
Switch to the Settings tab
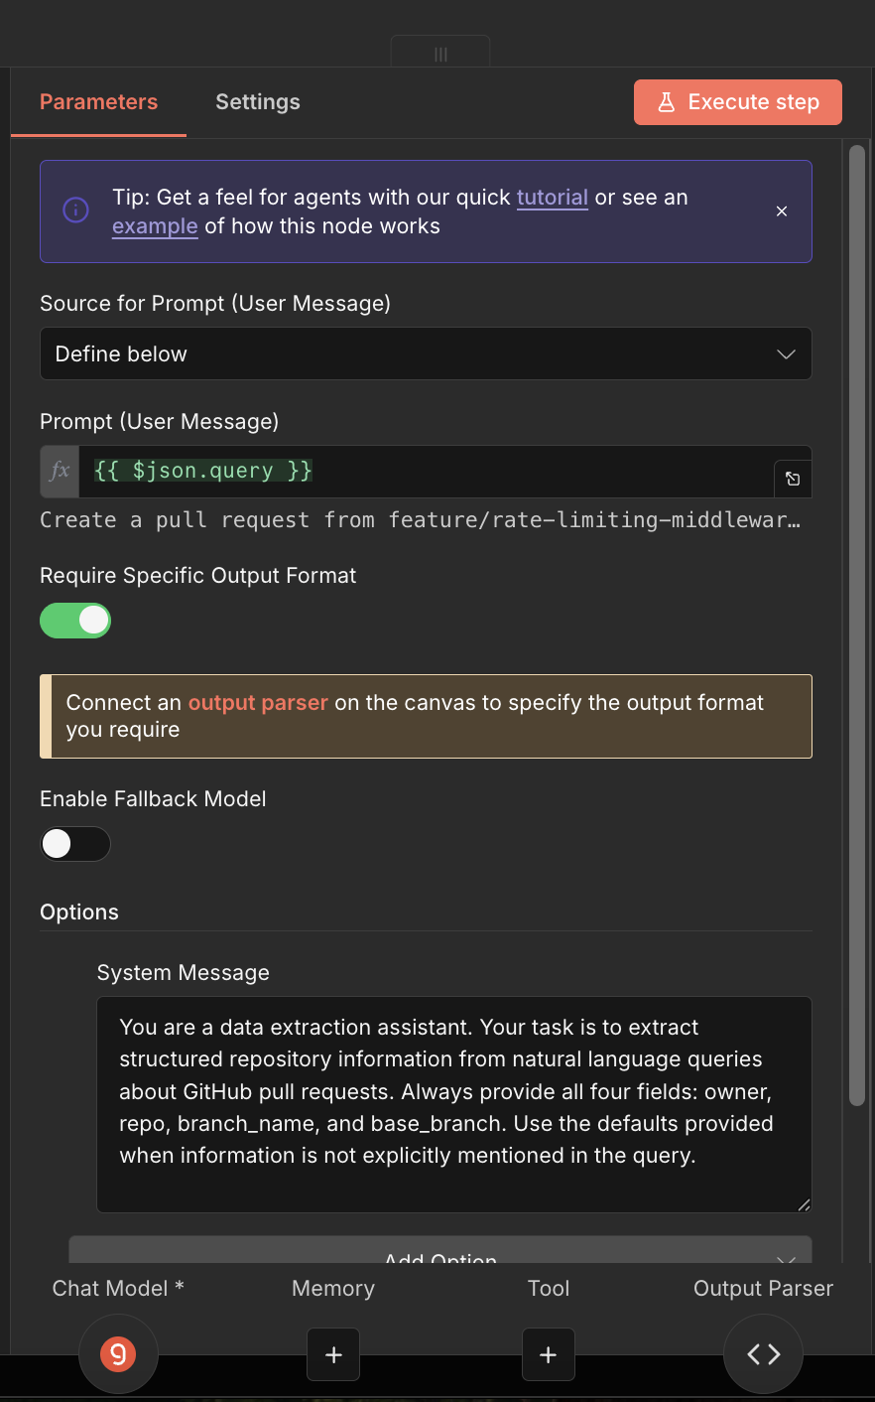tap(257, 101)
